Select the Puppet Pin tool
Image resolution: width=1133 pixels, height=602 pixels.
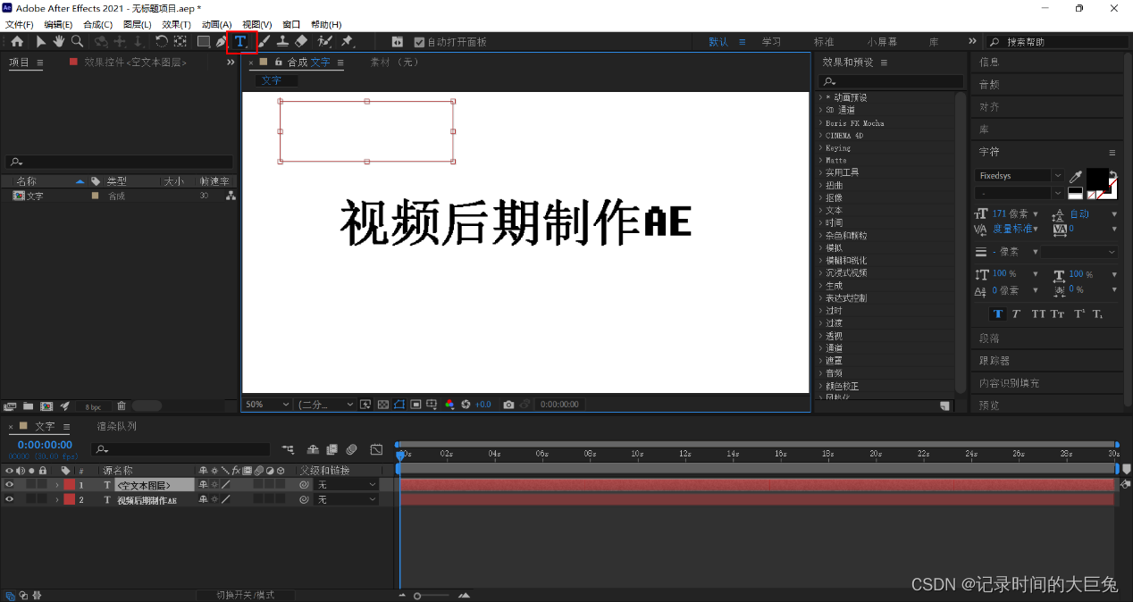click(x=348, y=41)
